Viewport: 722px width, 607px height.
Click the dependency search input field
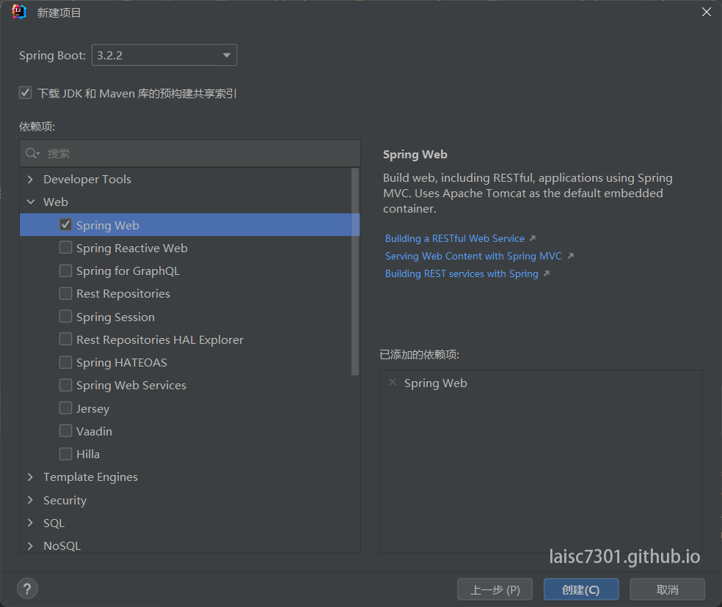198,153
